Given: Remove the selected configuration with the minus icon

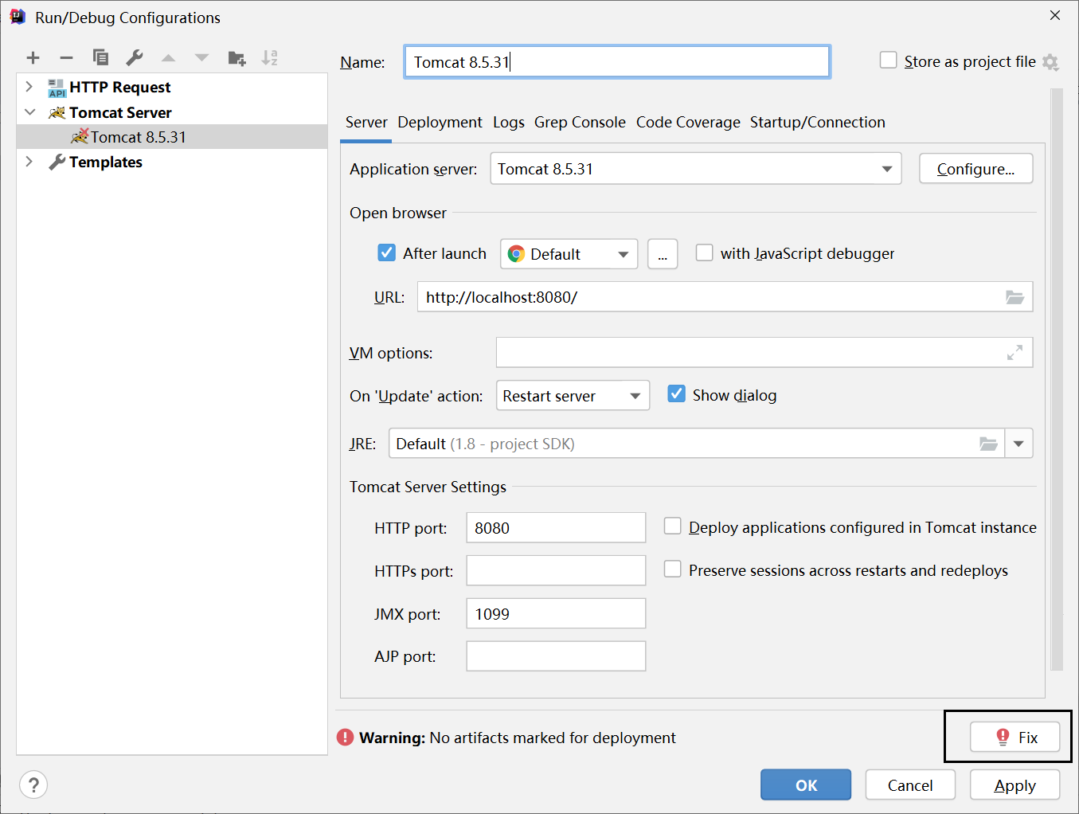Looking at the screenshot, I should [67, 57].
